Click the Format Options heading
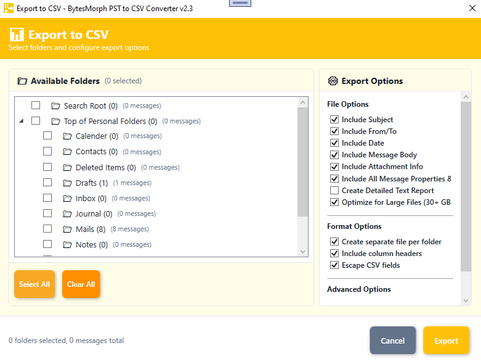 (354, 226)
